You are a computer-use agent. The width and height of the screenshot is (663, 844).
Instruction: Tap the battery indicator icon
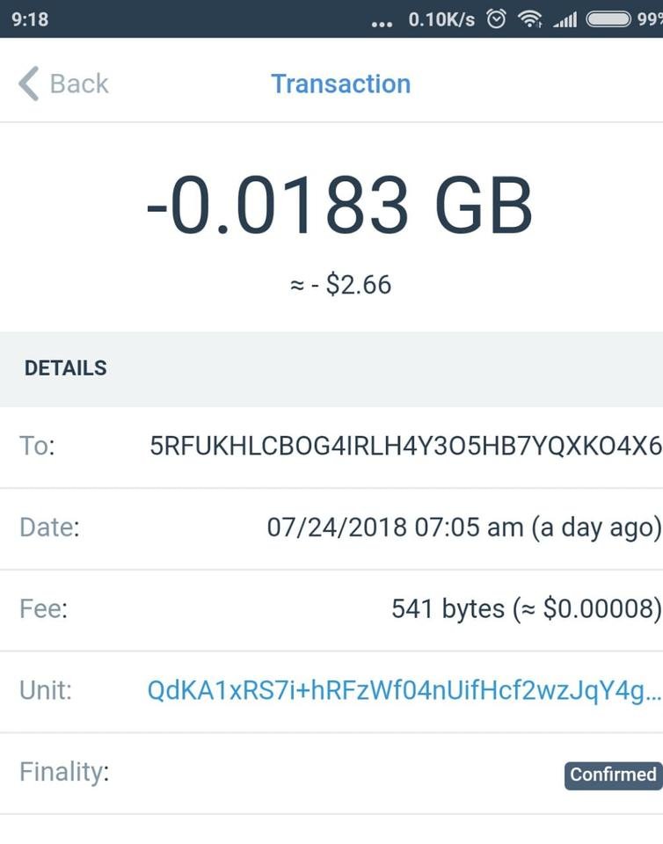pyautogui.click(x=608, y=19)
